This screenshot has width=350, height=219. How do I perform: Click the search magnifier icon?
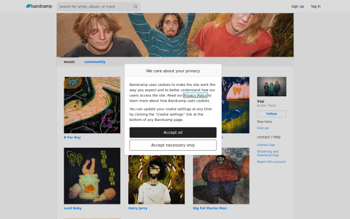[135, 6]
